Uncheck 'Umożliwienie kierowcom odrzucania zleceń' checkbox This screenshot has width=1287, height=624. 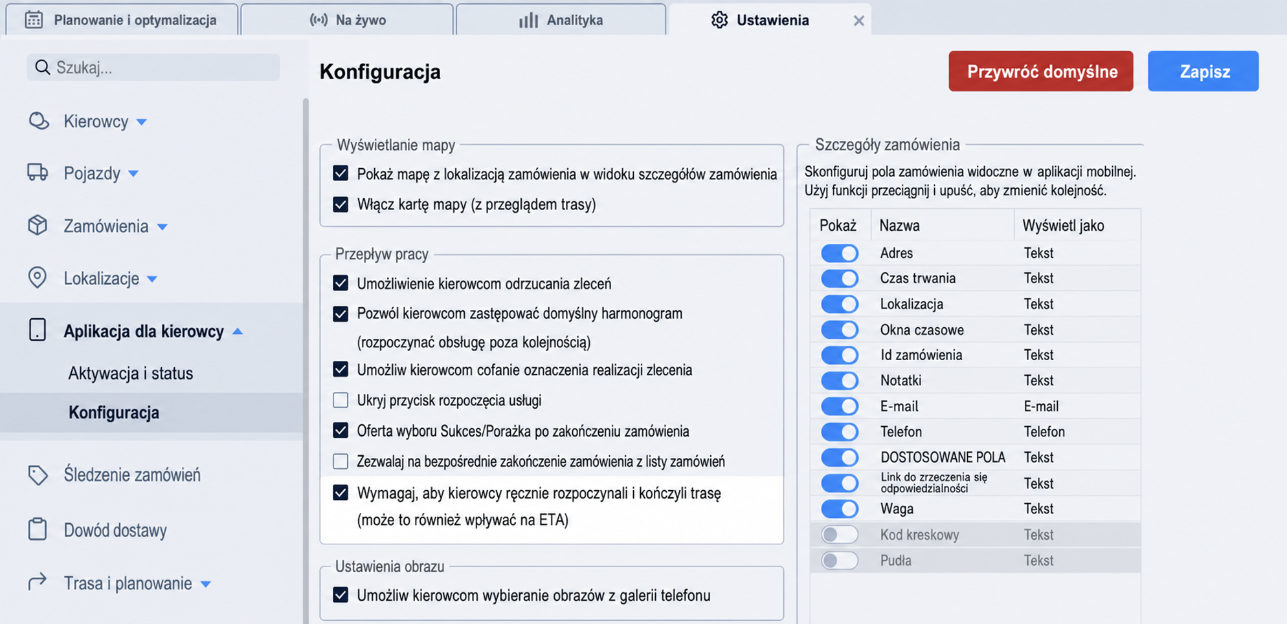[x=341, y=283]
